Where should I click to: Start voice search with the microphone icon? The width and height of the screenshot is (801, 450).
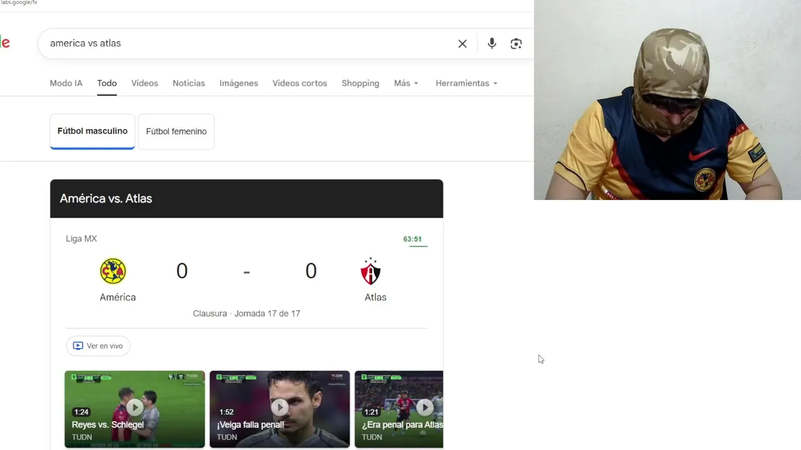[x=492, y=43]
